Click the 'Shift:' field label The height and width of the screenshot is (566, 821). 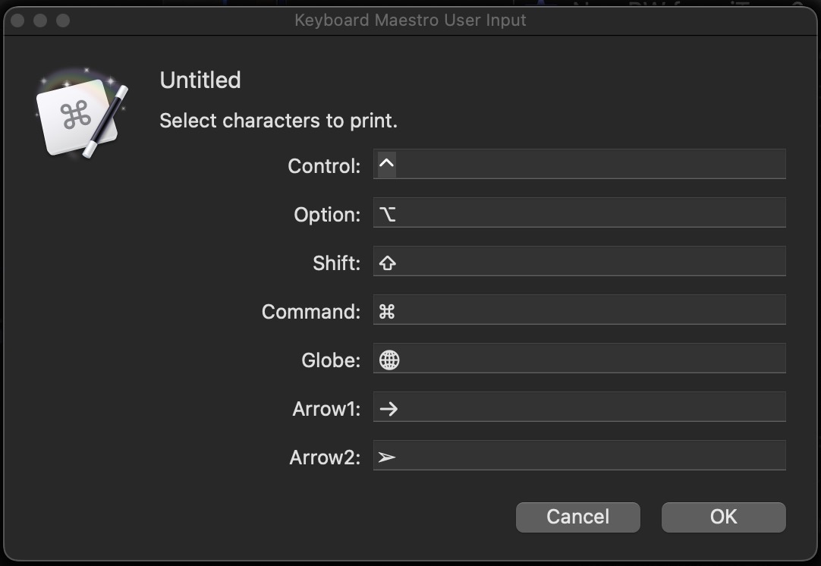pyautogui.click(x=336, y=263)
